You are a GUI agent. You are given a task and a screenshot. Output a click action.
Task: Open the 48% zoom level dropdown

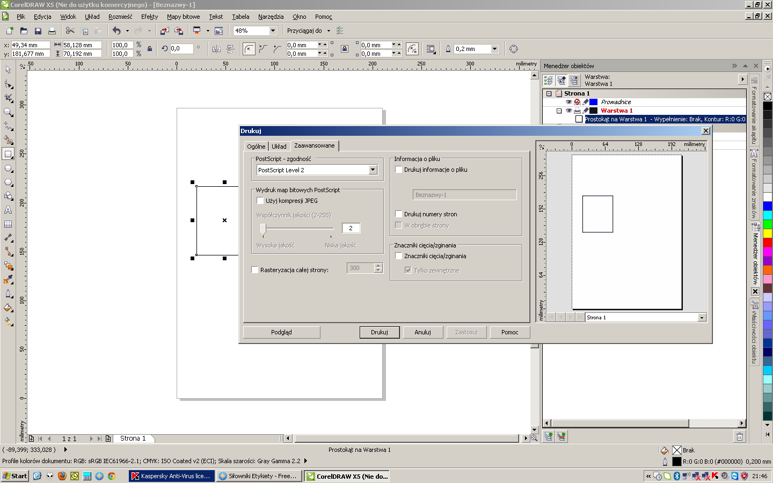click(x=273, y=31)
